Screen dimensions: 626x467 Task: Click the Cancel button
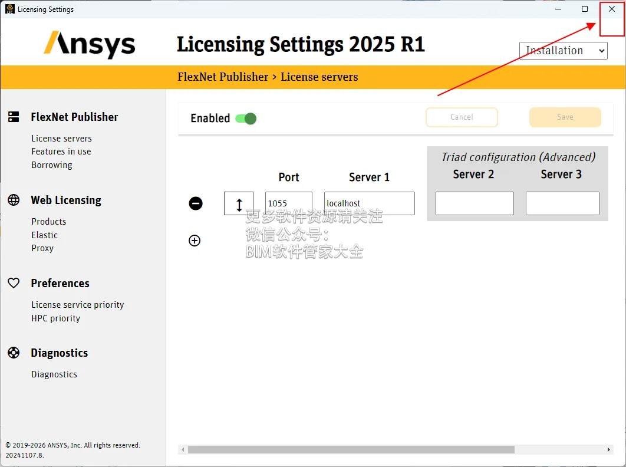tap(462, 117)
